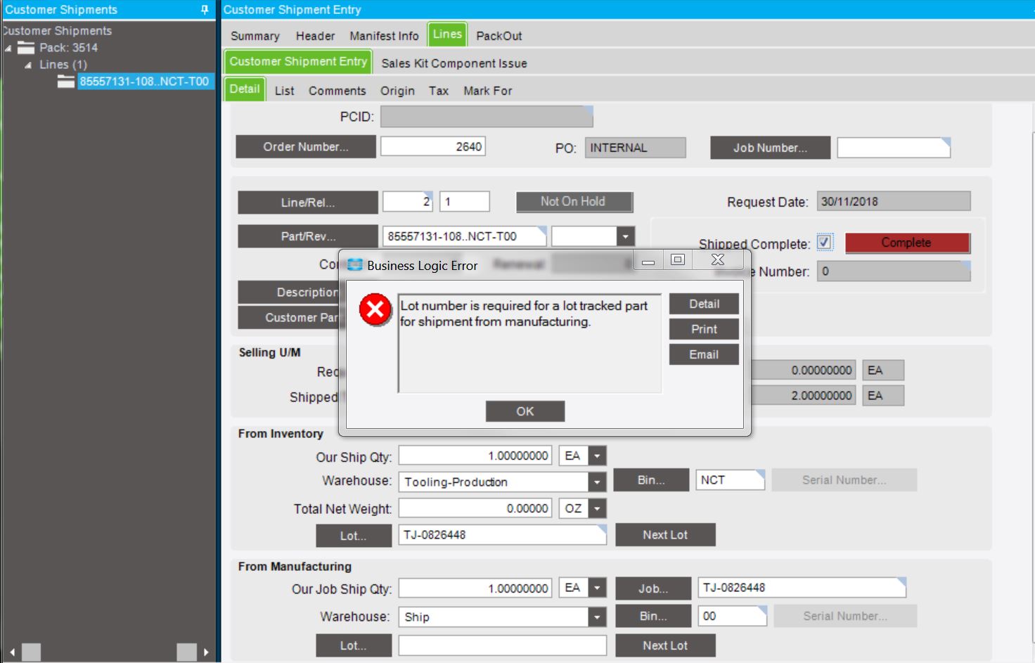The image size is (1035, 663).
Task: Open the revision dropdown next to Part/Rev
Action: coord(625,236)
